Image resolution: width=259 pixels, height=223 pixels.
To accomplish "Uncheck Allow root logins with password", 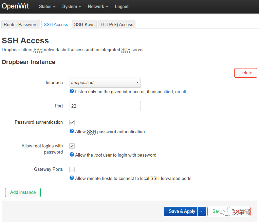I will click(72, 146).
